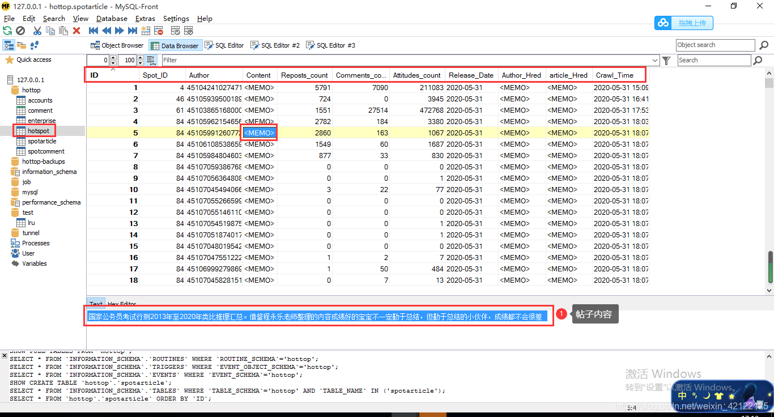This screenshot has width=774, height=417.
Task: Jump to last record icon
Action: tap(133, 31)
